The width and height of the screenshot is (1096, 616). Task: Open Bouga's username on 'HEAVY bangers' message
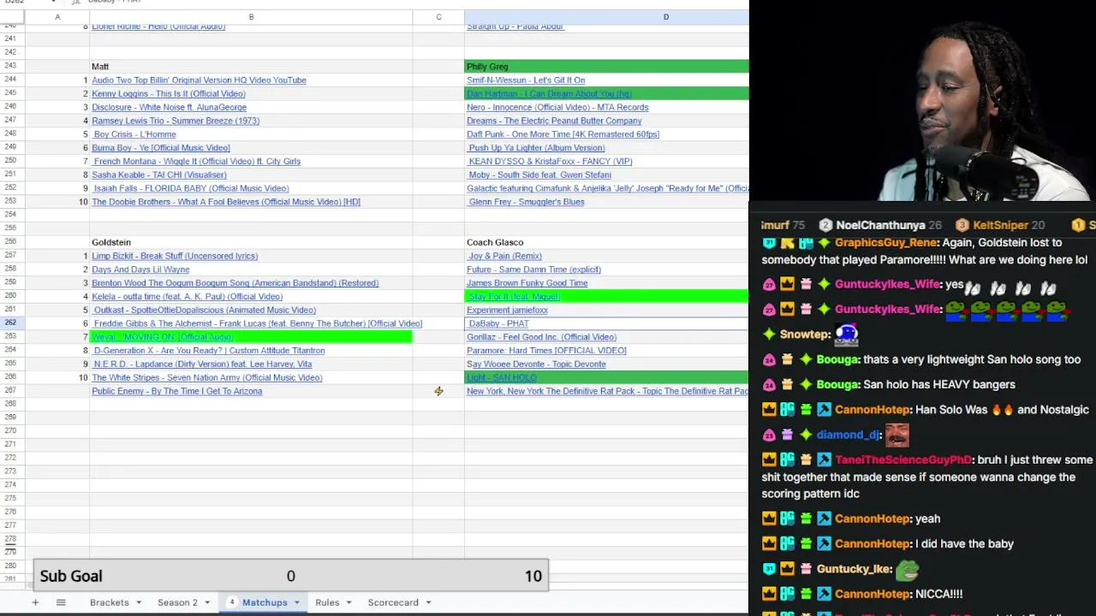[837, 385]
